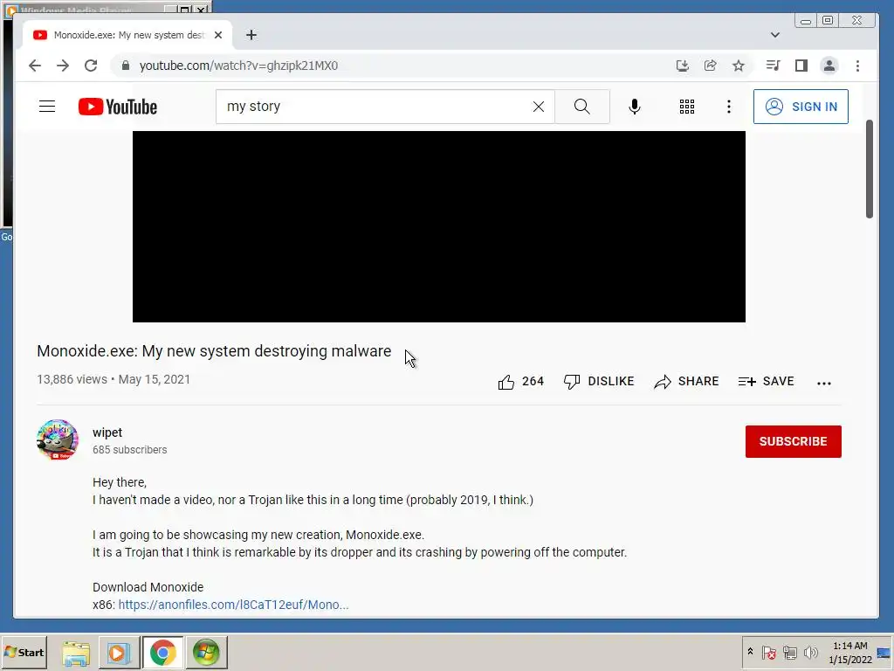Open the anonfiles download link

[x=233, y=605]
